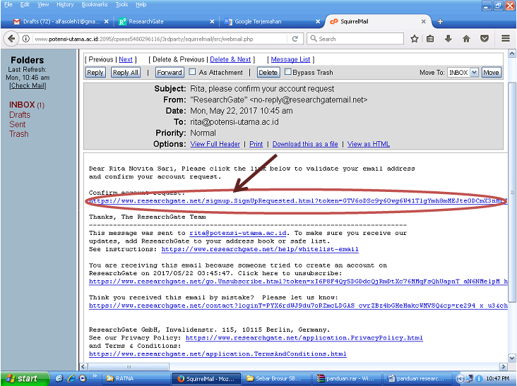This screenshot has height=386, width=517.
Task: Switch to the Drafts Gmail tab
Action: tap(61, 21)
